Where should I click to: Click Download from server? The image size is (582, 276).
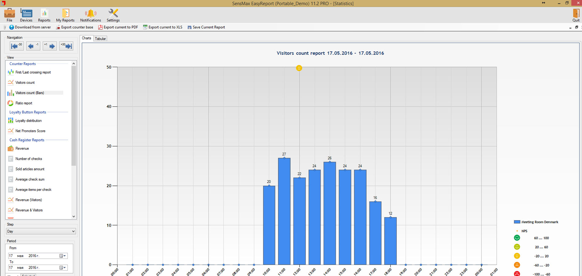click(30, 27)
